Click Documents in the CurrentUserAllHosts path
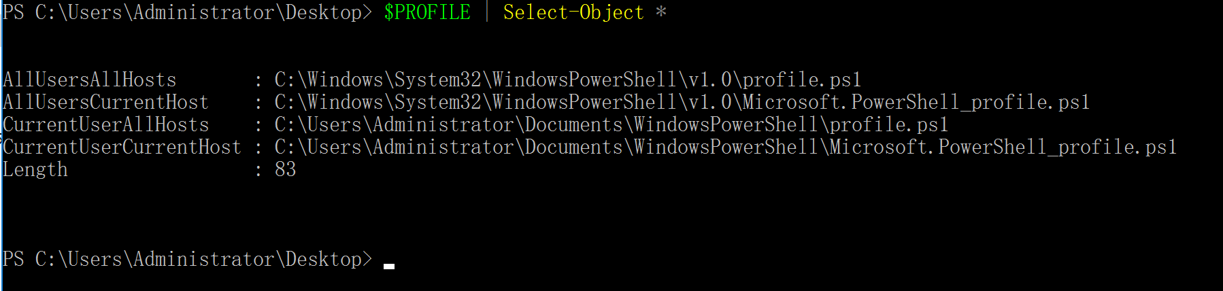The image size is (1223, 291). (x=573, y=125)
